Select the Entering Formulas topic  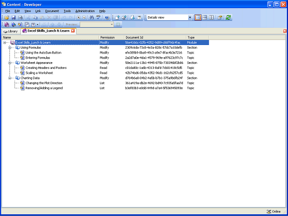(x=38, y=58)
